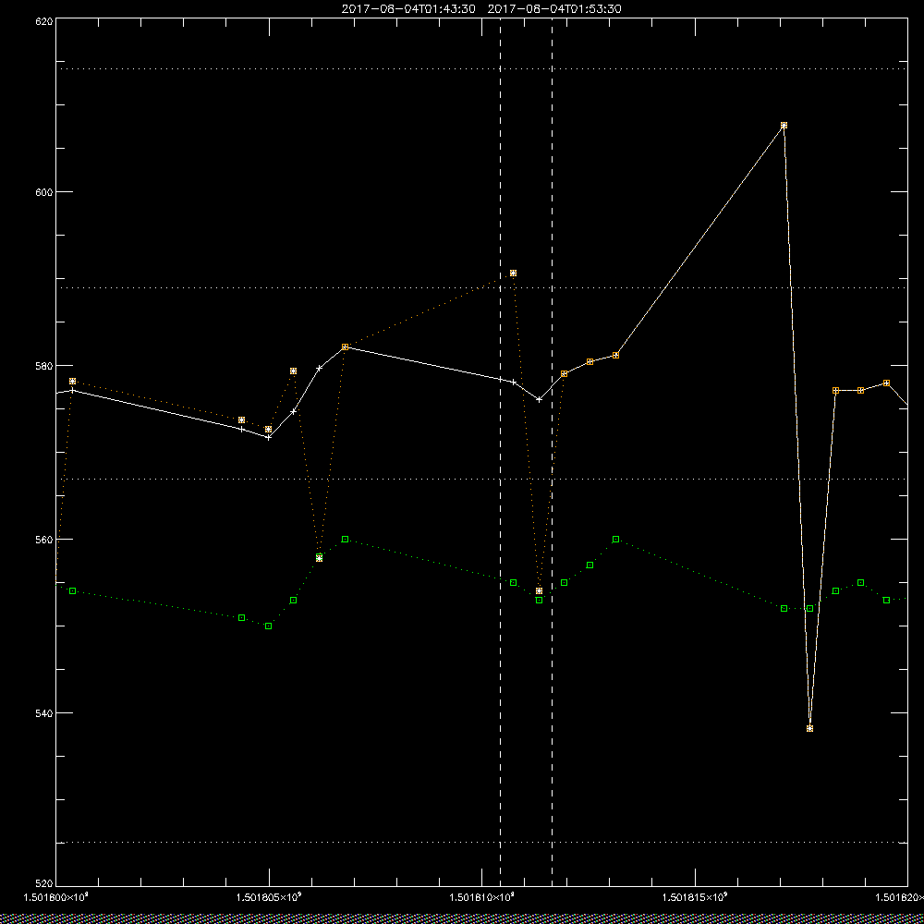Image resolution: width=924 pixels, height=924 pixels.
Task: Select the y-axis label 600
Action: (44, 192)
